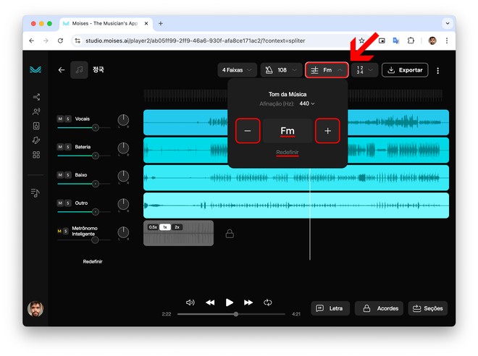Select the 2x metronome speed option
This screenshot has width=478, height=356.
pos(177,227)
